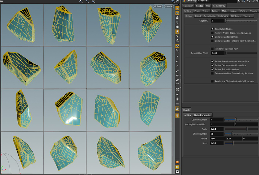The image size is (259, 175).
Task: Adjust the Seed slider
Action: point(241,143)
